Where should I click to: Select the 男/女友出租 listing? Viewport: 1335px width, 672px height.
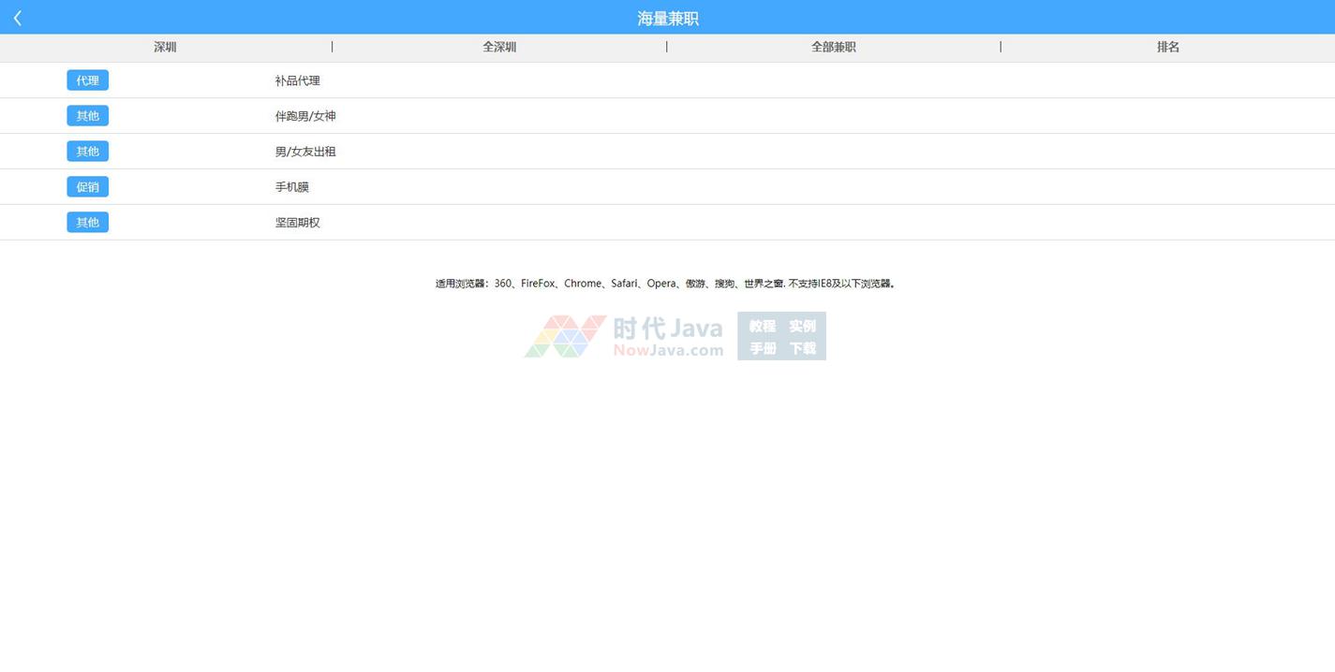click(304, 153)
